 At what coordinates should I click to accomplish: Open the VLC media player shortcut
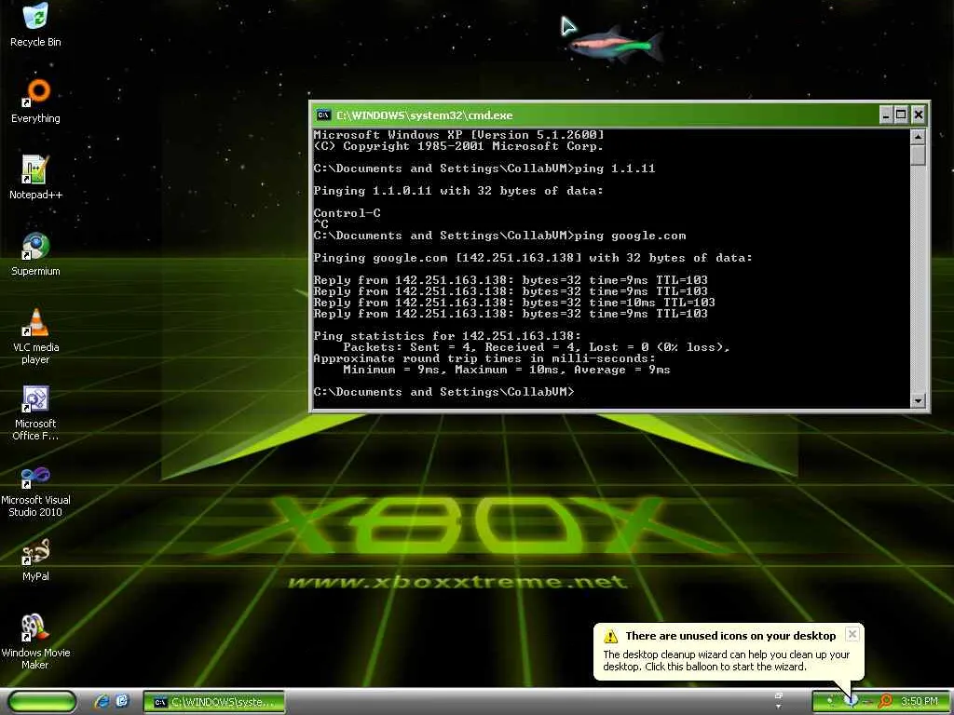(x=35, y=336)
